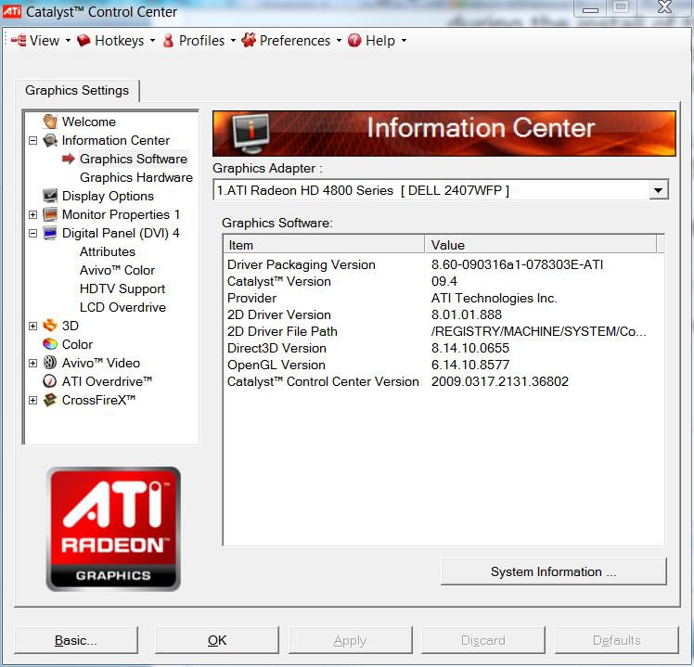Open the Graphics Adapter dropdown arrow

coord(659,190)
